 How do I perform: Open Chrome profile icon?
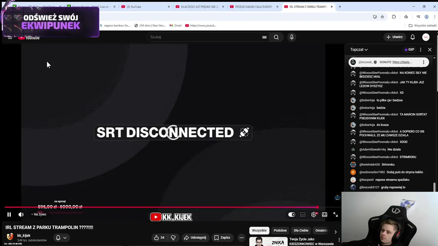pos(426,17)
